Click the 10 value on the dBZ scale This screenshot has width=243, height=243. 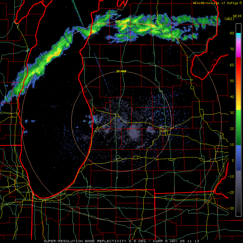232,145
